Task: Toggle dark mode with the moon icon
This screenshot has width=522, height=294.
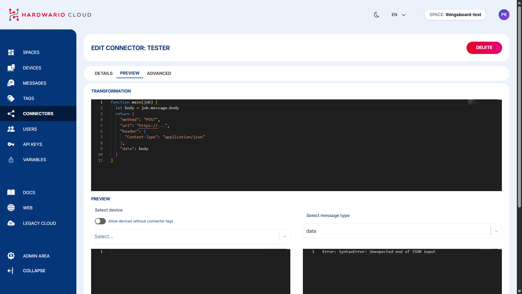Action: pos(376,15)
